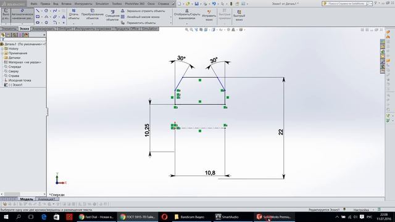Expand the manager panel tabs arrow
The width and height of the screenshot is (395, 222).
[x=44, y=35]
